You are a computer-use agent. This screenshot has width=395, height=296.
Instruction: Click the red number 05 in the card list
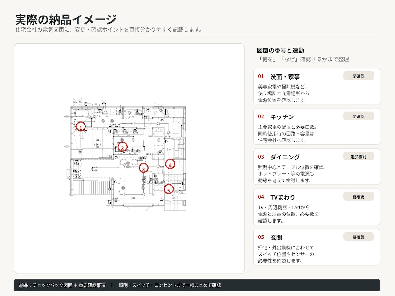[261, 237]
